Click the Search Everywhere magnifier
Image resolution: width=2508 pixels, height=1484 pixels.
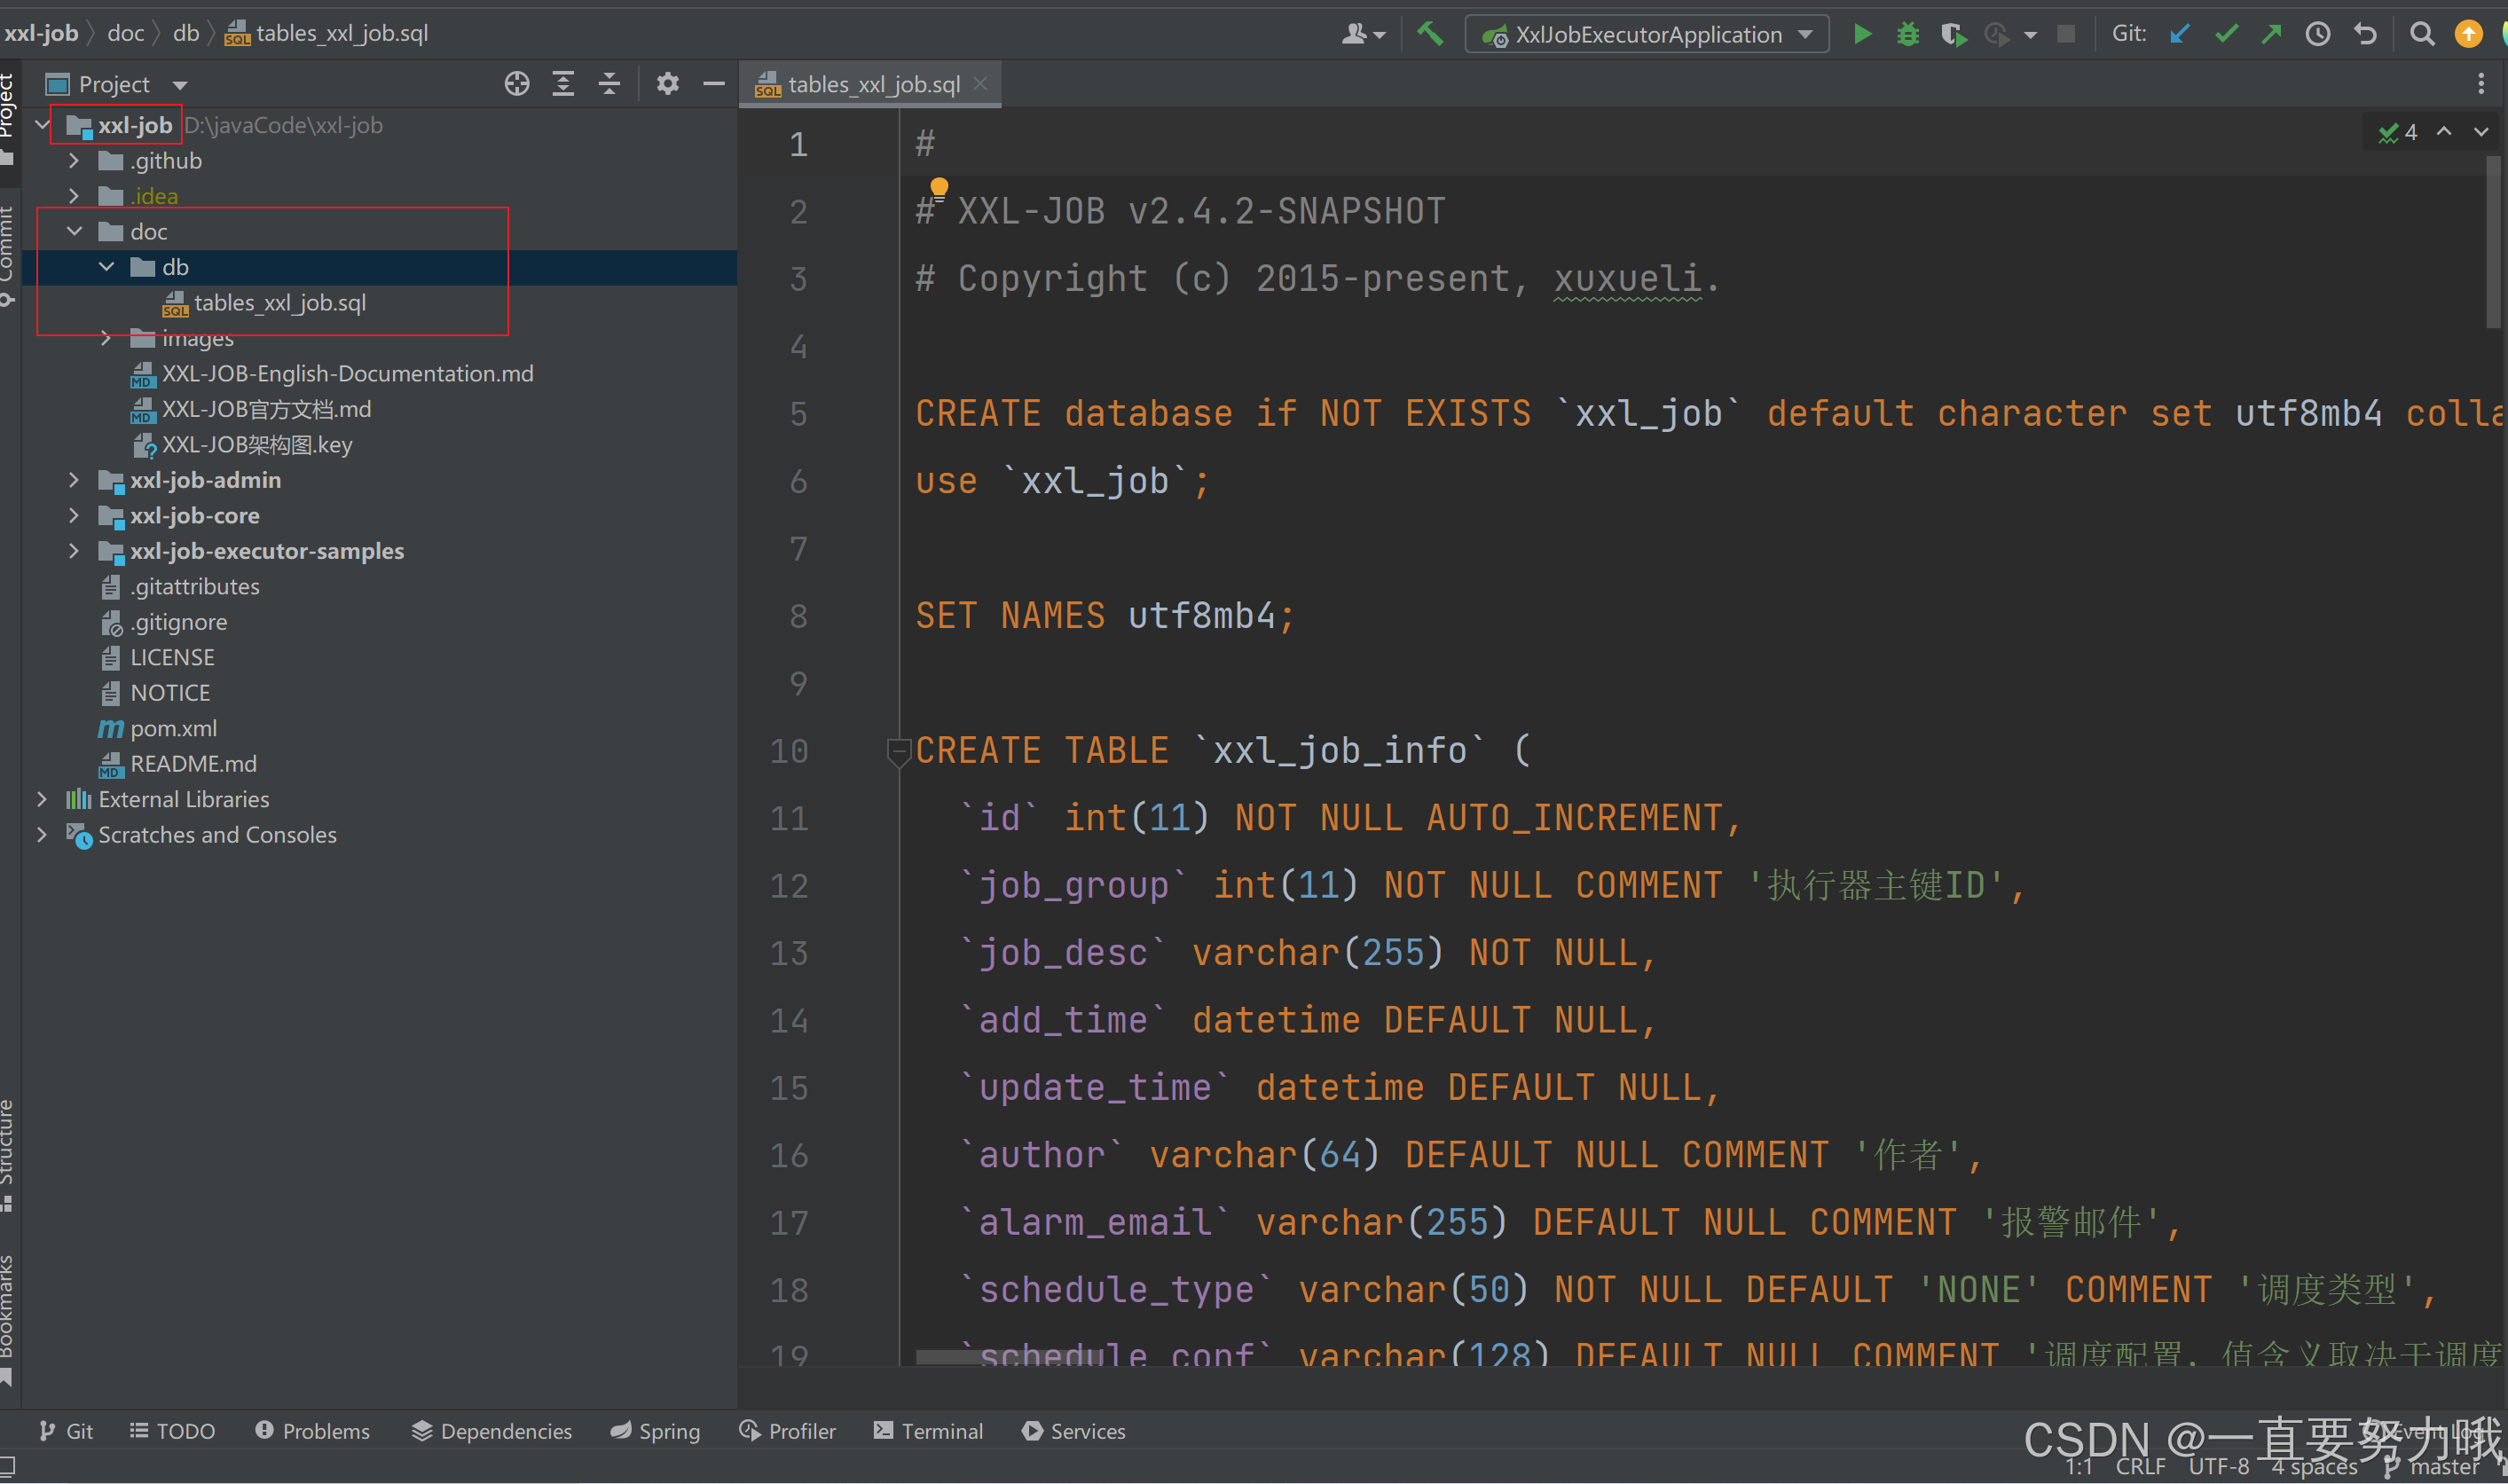click(2422, 34)
